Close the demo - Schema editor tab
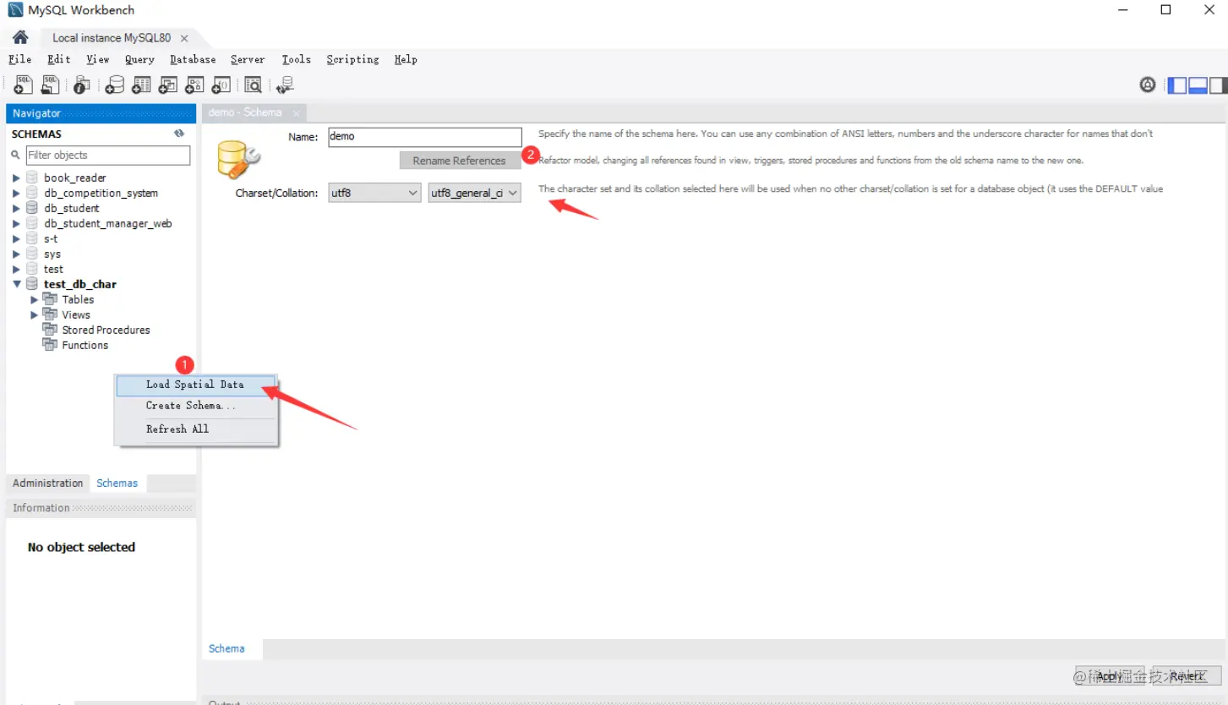Screen dimensions: 1228x705 296,112
